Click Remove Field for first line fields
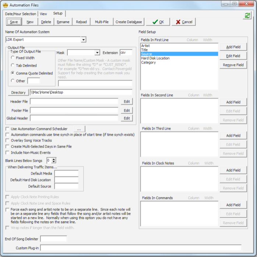 pos(233,65)
